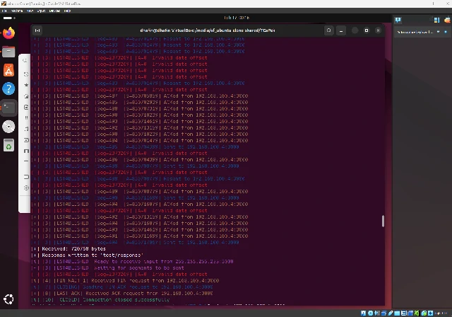Open the Help icon in the dock
This screenshot has width=452, height=317.
click(x=8, y=88)
